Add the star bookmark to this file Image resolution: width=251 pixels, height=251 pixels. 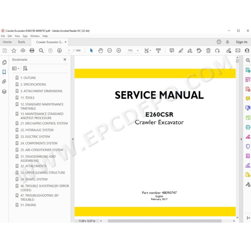(14, 51)
